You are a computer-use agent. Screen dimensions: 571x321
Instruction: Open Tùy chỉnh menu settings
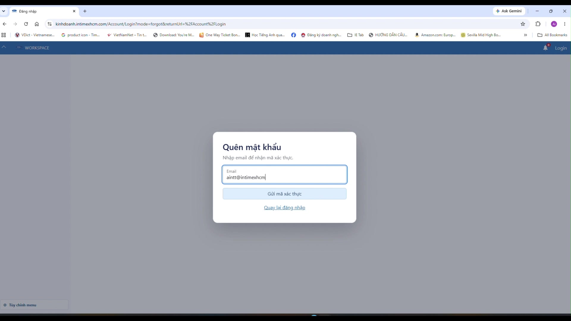tap(34, 305)
